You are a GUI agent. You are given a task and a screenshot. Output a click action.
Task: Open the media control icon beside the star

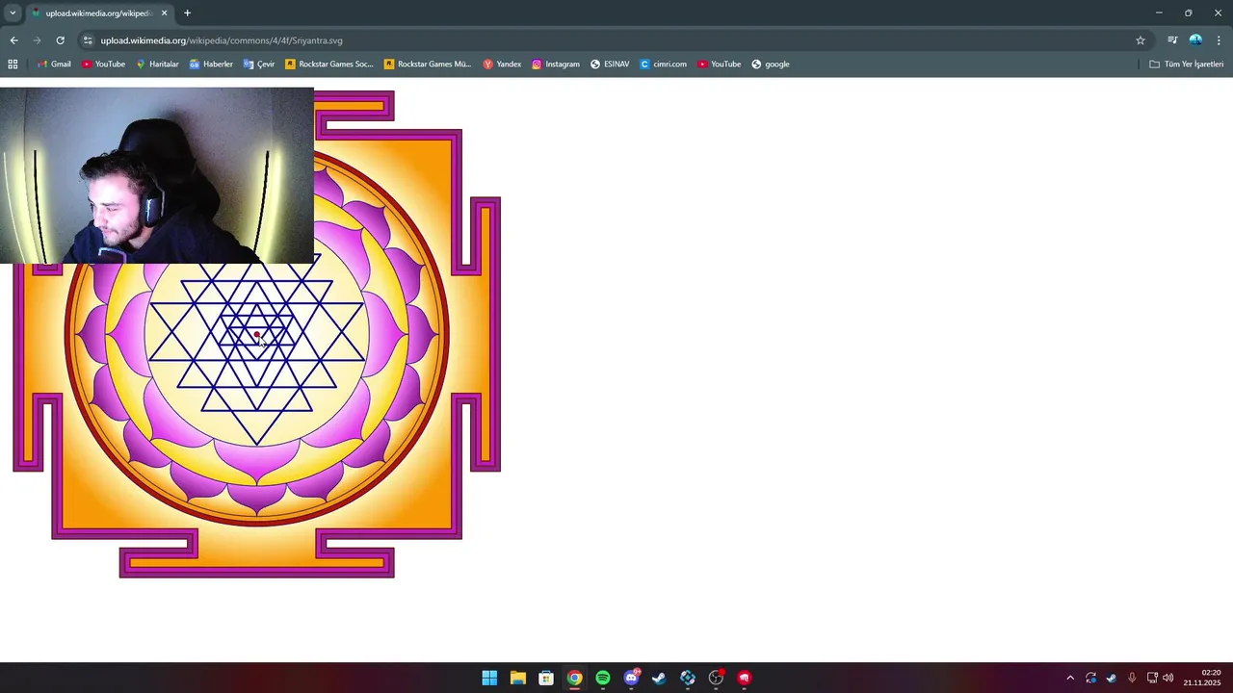tap(1172, 40)
